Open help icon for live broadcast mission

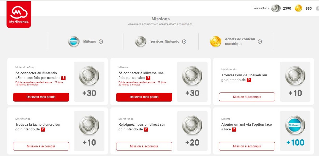coord(146,129)
